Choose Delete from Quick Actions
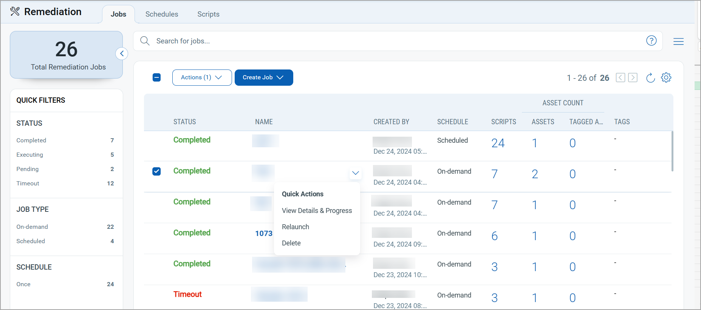The width and height of the screenshot is (701, 310). [x=291, y=243]
